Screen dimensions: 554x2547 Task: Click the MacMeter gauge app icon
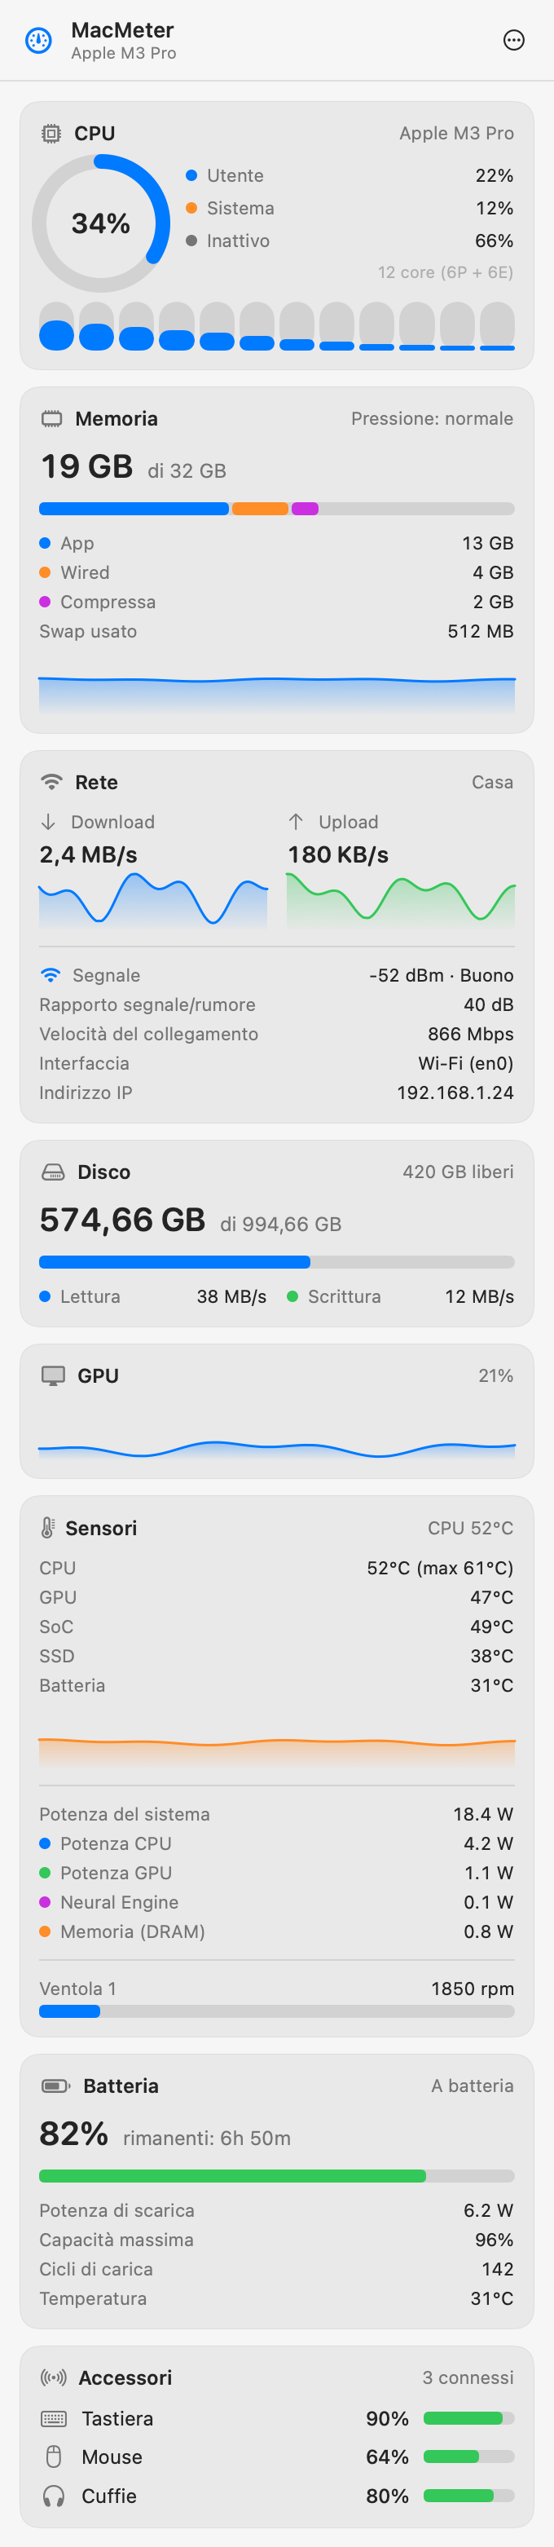click(x=38, y=41)
